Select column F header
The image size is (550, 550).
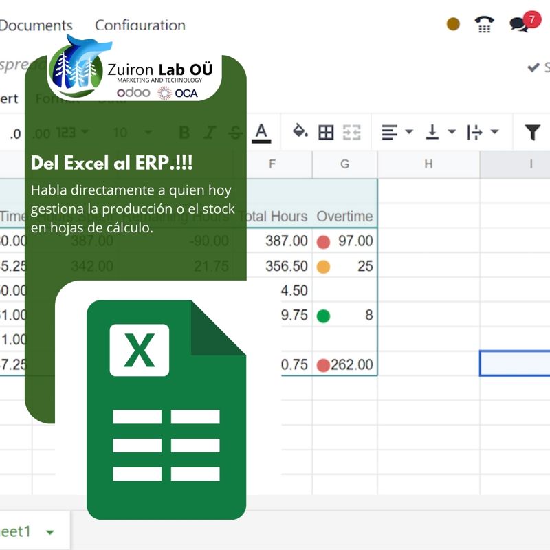[272, 164]
